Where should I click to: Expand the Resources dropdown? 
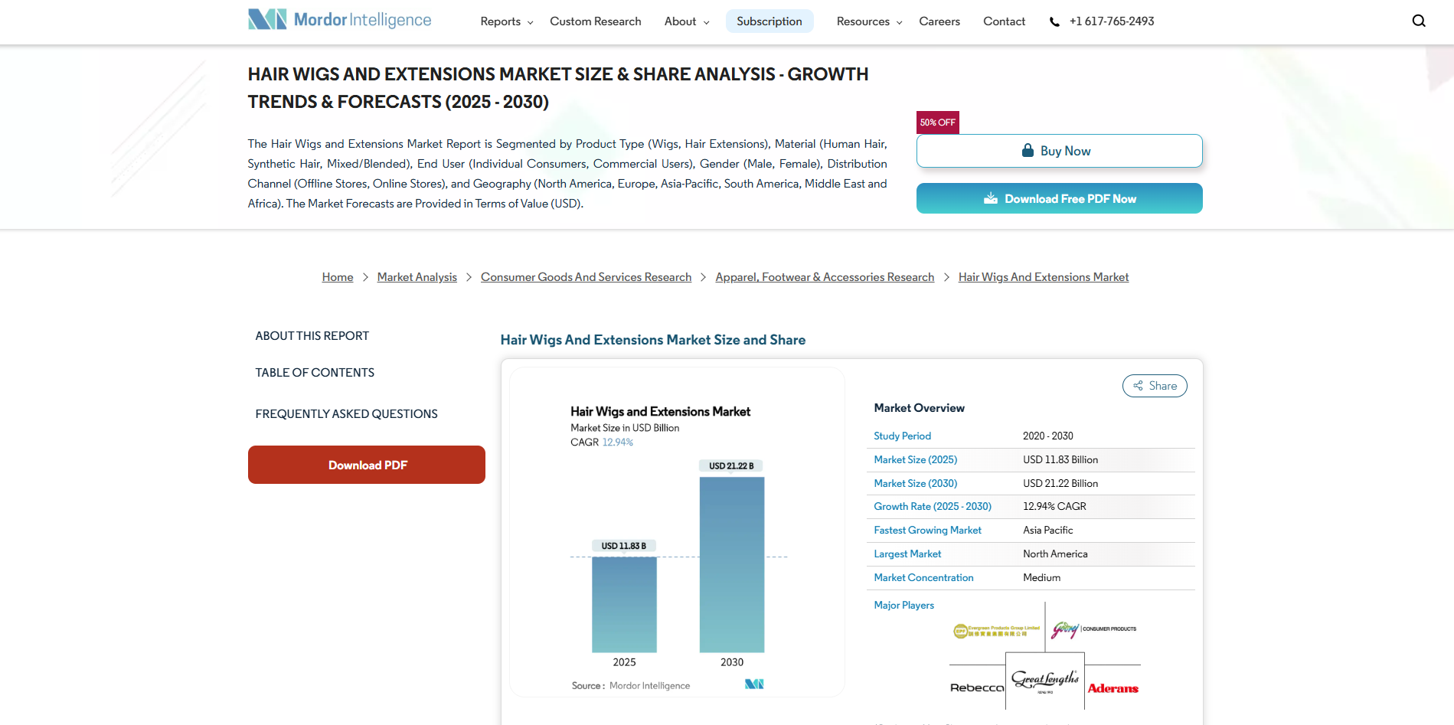867,21
